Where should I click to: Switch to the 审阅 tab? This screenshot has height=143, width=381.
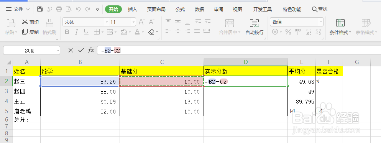(218, 10)
